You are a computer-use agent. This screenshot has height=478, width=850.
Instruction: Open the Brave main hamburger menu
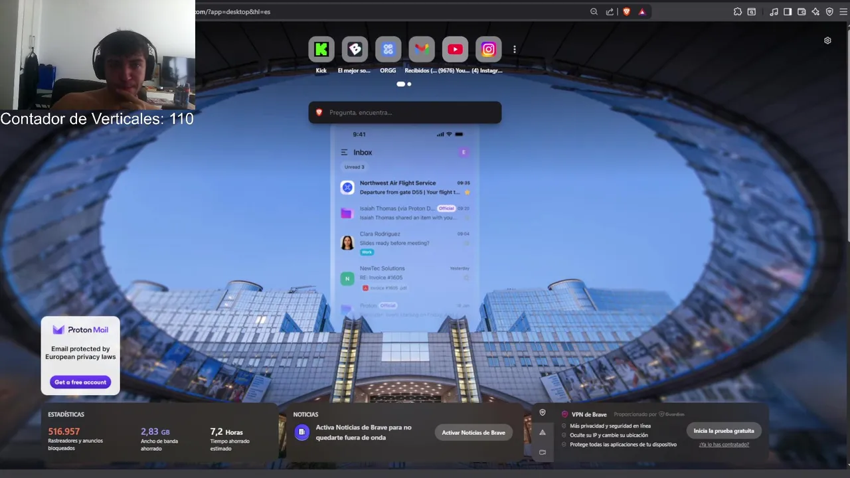(x=843, y=11)
